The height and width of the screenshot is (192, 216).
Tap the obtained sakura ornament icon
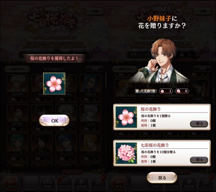(54, 84)
